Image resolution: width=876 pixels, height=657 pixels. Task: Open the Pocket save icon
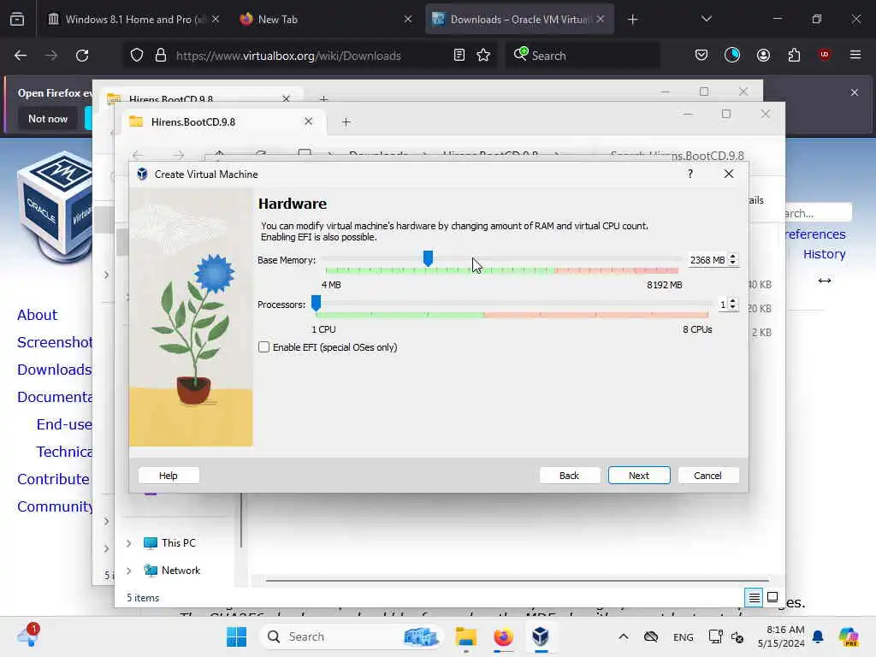pyautogui.click(x=701, y=55)
